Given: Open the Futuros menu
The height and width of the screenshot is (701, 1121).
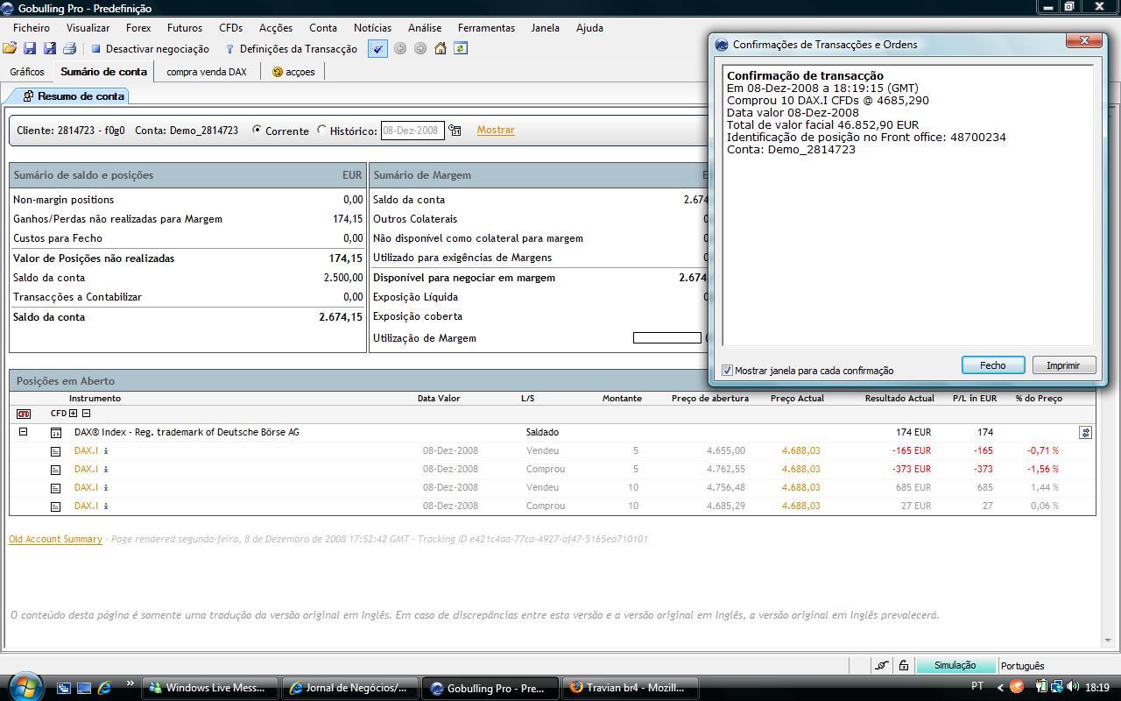Looking at the screenshot, I should coord(185,28).
